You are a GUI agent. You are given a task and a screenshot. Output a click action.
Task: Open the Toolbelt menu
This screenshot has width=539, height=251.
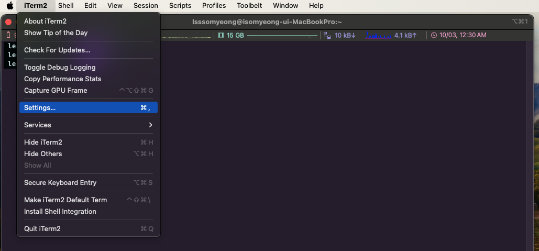tap(249, 5)
